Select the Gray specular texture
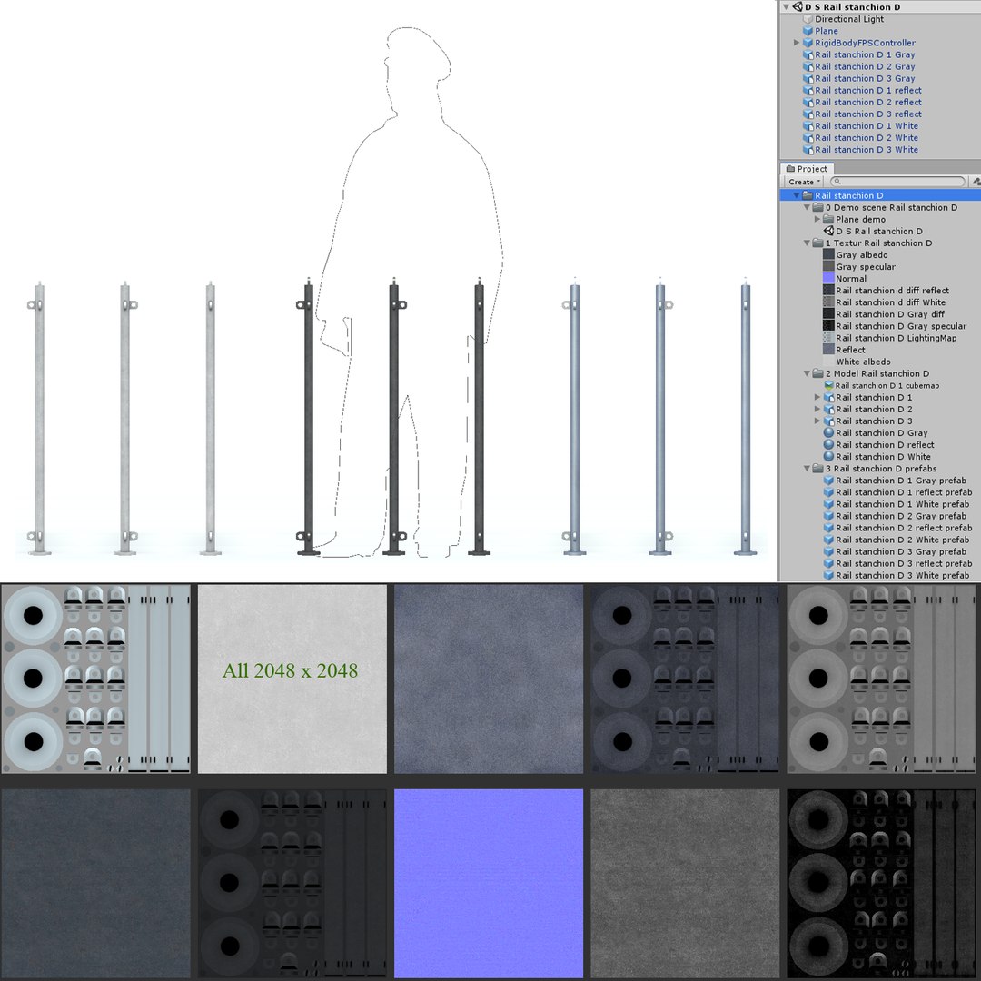The width and height of the screenshot is (981, 981). point(866,266)
